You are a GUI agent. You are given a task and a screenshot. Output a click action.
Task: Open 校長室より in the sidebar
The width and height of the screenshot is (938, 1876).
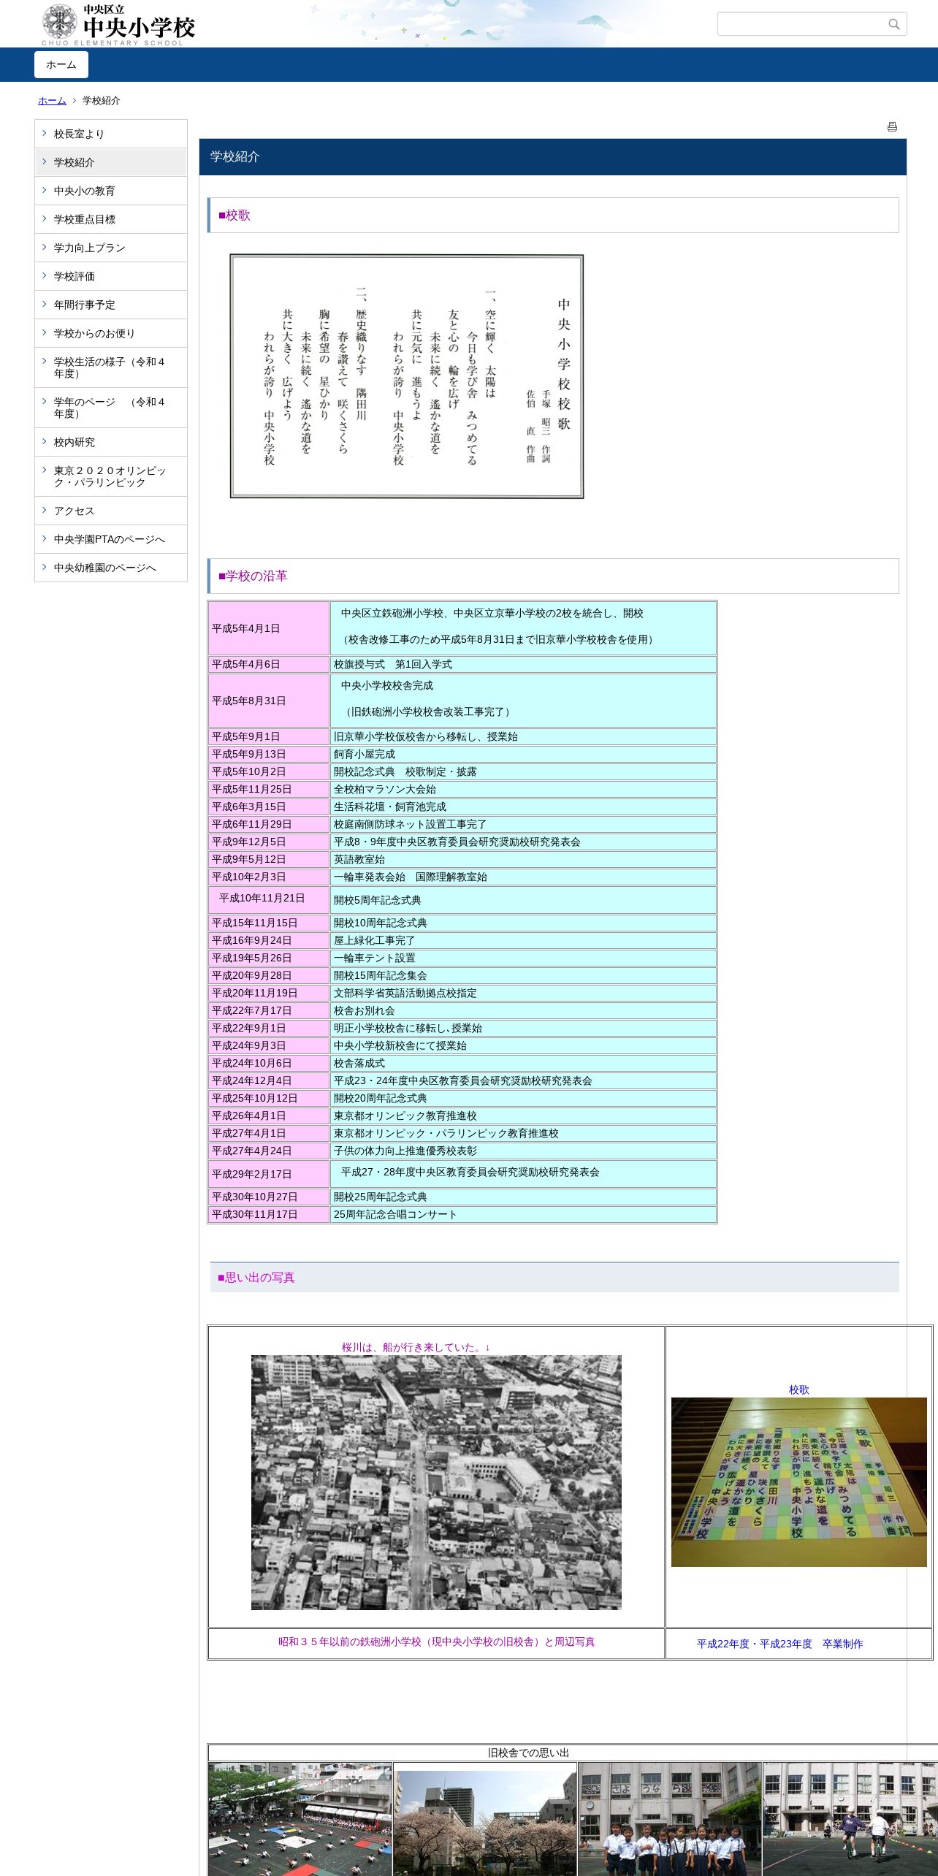[x=111, y=134]
